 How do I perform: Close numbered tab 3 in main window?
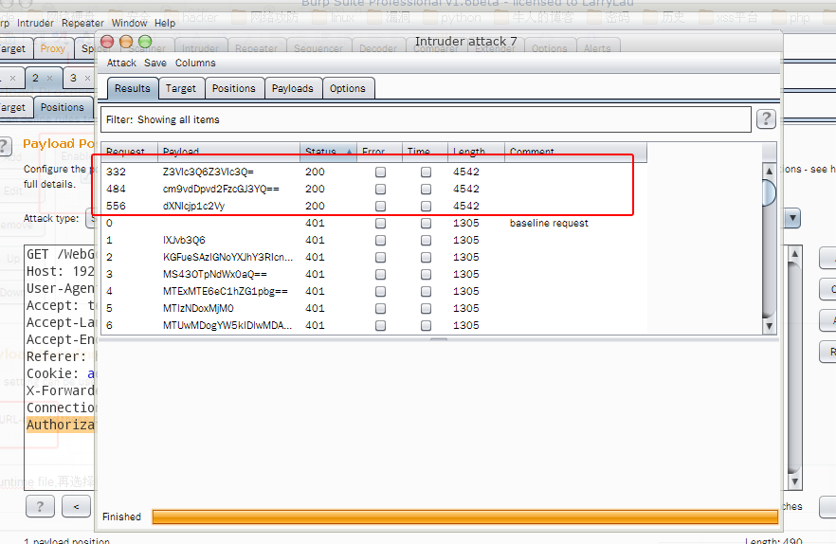[87, 79]
